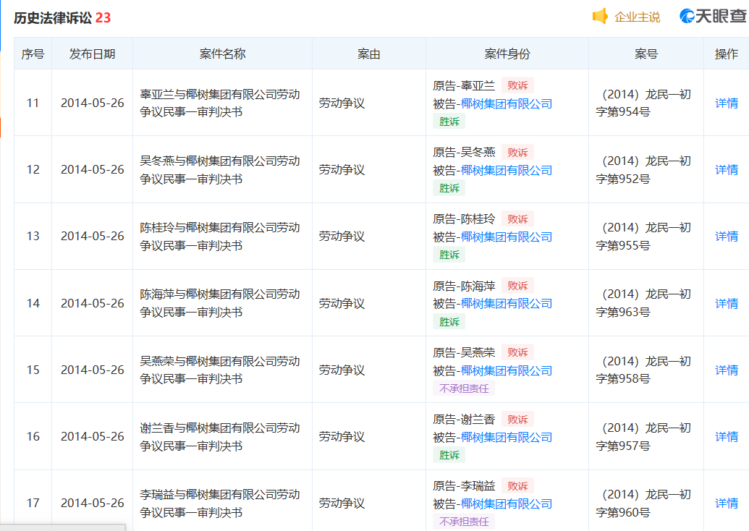
Task: View 详情 of case 龙民一初字第955号
Action: point(726,236)
